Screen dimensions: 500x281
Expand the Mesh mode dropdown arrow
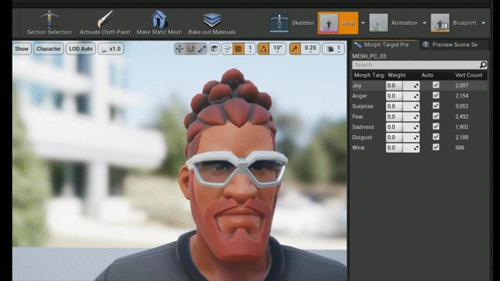coord(362,23)
